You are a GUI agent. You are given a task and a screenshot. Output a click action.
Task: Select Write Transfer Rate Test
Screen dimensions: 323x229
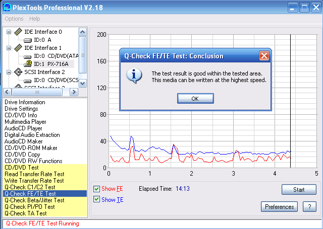(x=45, y=181)
